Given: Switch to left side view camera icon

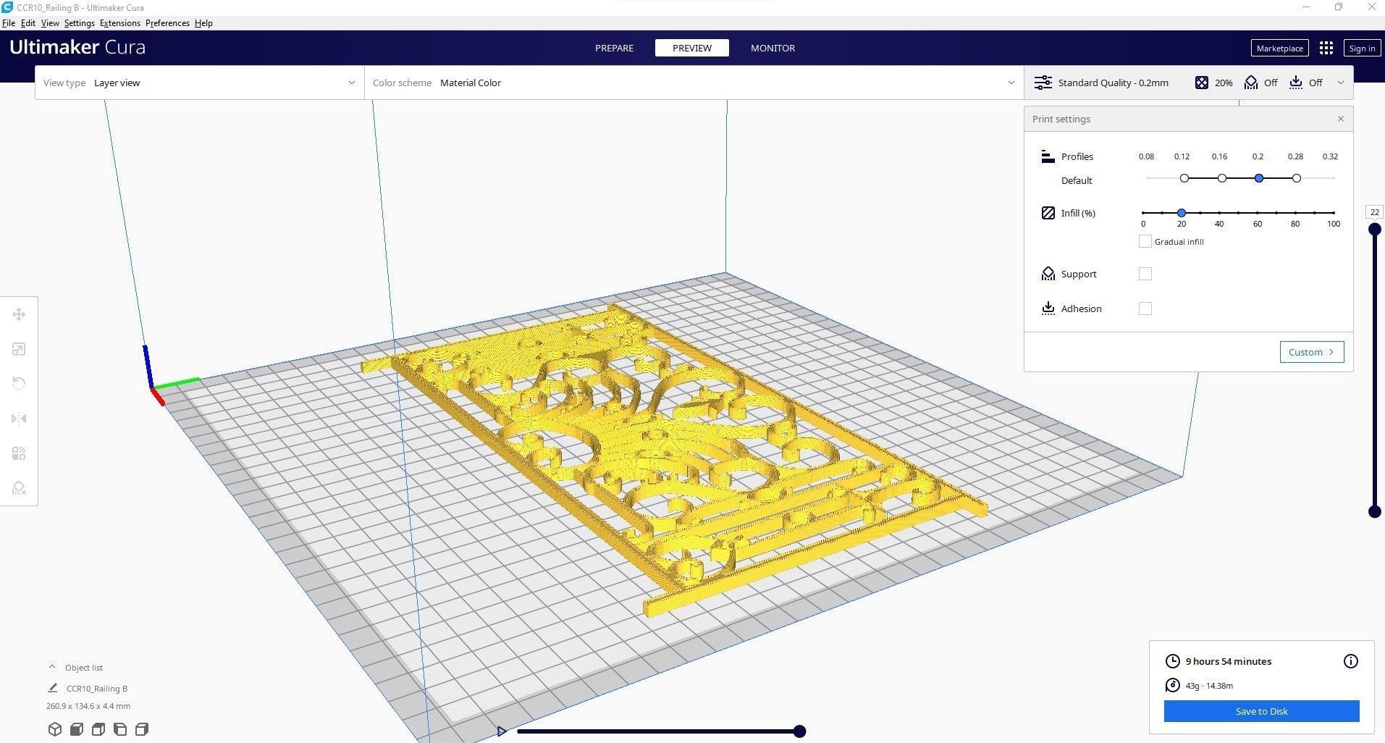Looking at the screenshot, I should 120,729.
